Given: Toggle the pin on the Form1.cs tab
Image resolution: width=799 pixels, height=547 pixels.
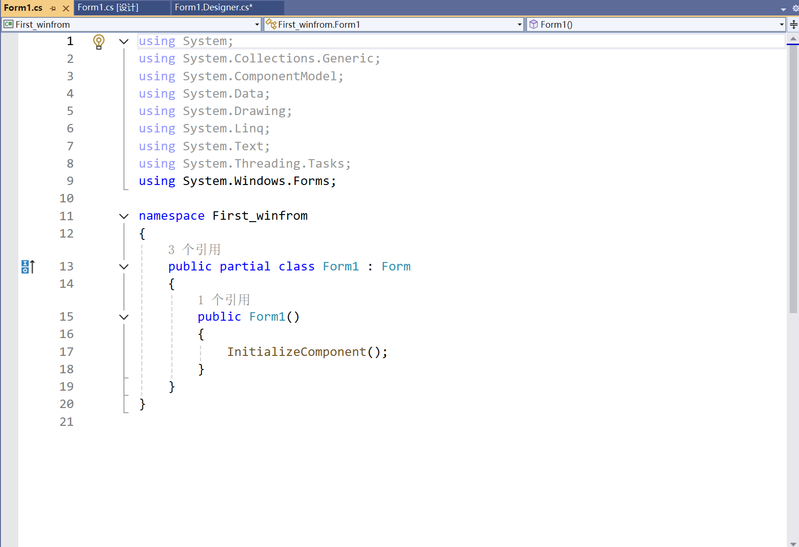Looking at the screenshot, I should click(x=53, y=8).
